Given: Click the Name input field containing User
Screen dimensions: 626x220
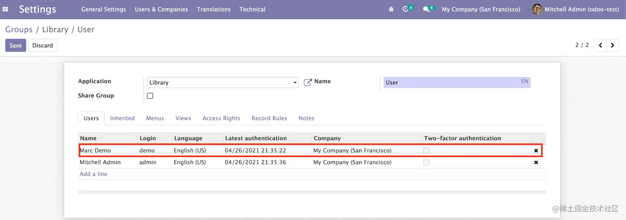Looking at the screenshot, I should (457, 82).
